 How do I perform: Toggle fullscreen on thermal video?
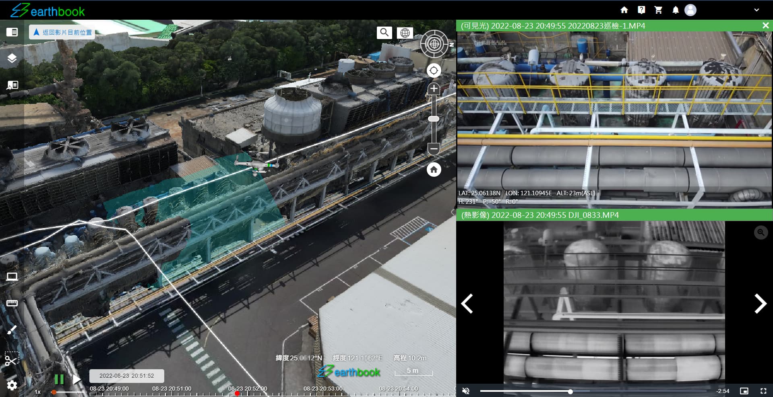[763, 391]
